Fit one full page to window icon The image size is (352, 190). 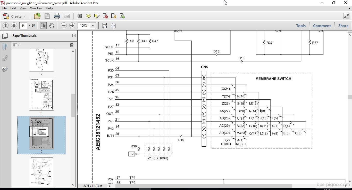(113, 26)
